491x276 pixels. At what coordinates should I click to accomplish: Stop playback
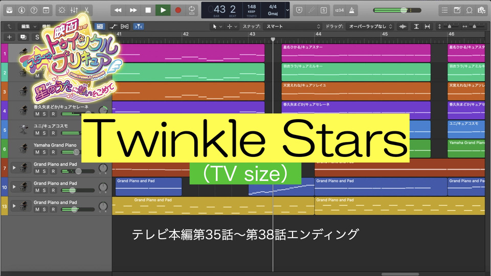(148, 10)
